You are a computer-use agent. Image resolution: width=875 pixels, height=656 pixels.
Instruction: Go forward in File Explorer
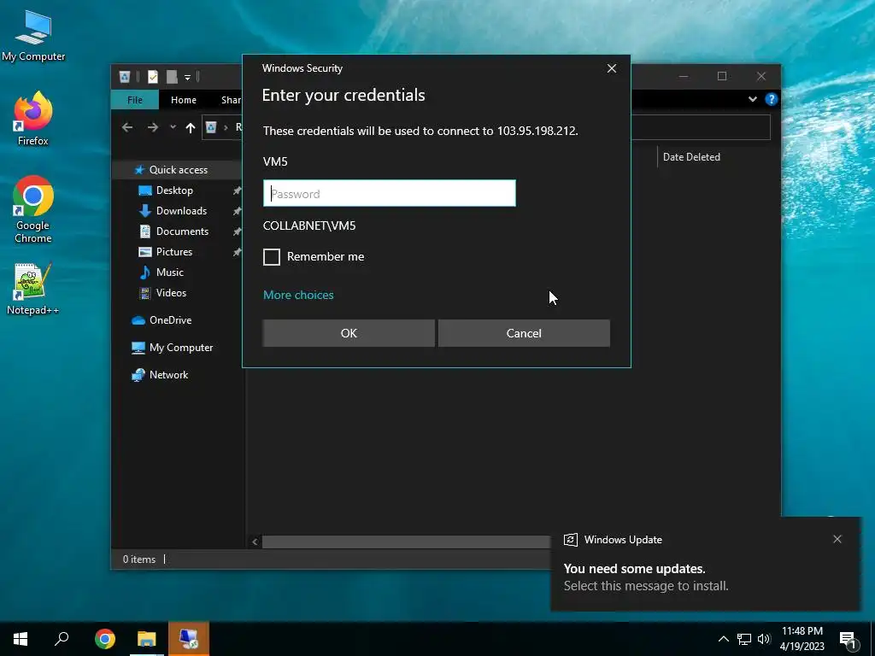153,128
